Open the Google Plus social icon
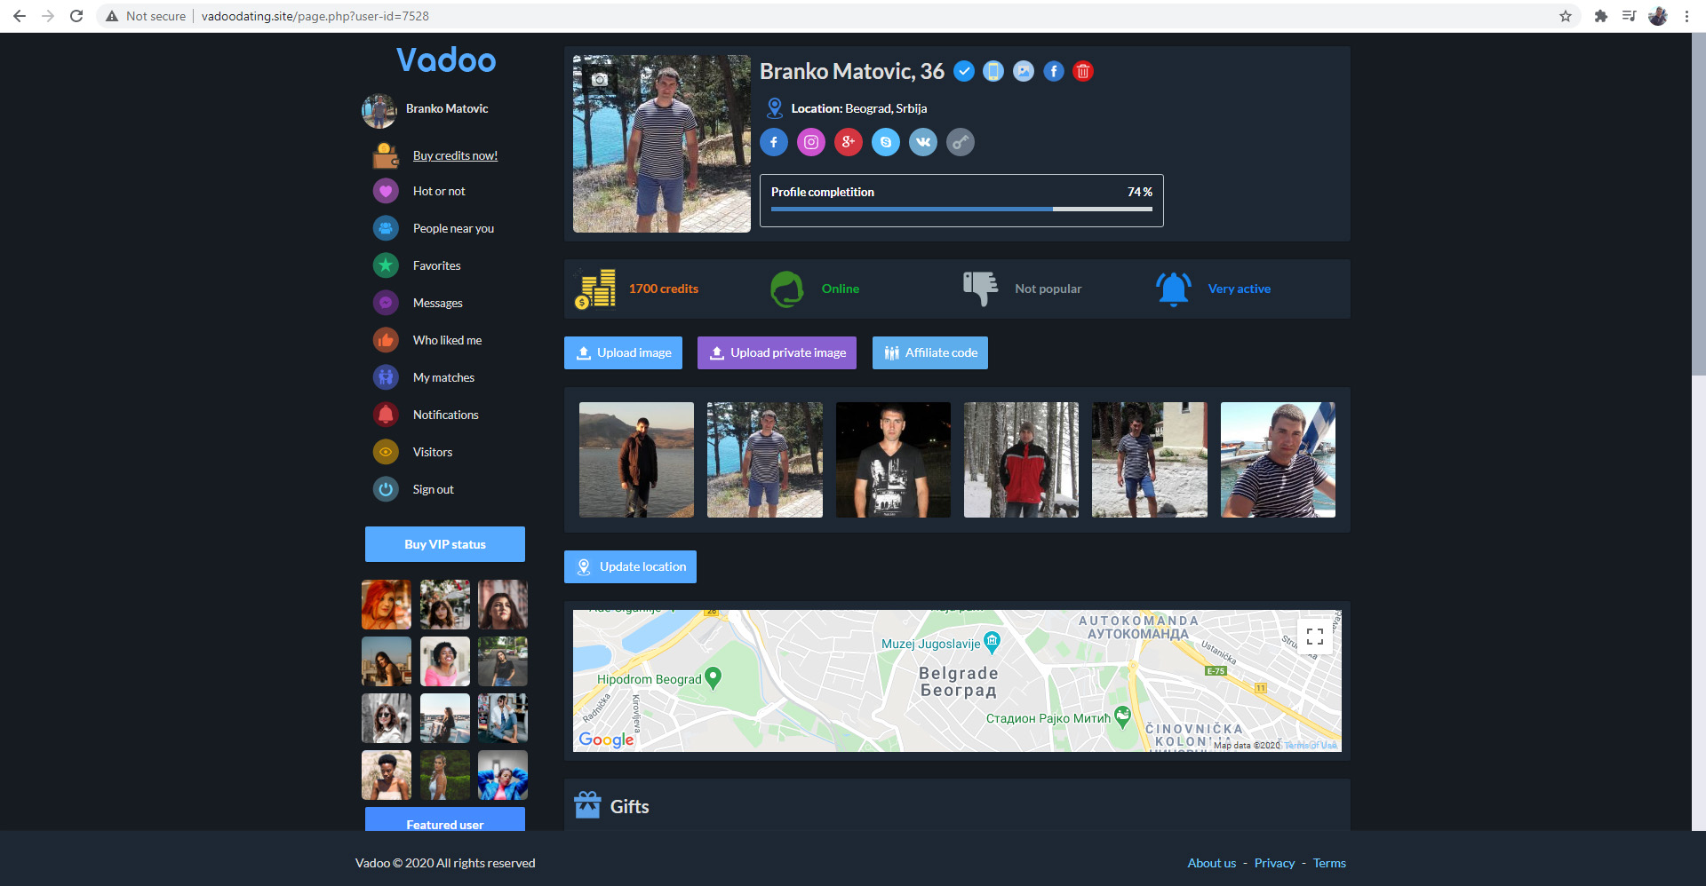 click(x=849, y=142)
